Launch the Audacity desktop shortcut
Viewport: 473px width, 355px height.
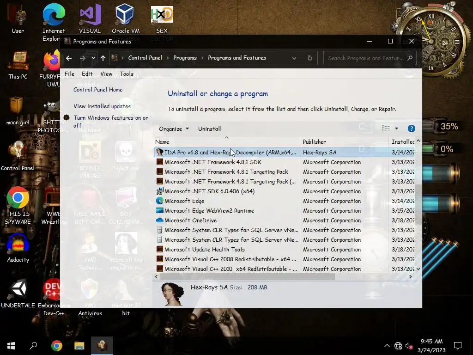point(18,248)
